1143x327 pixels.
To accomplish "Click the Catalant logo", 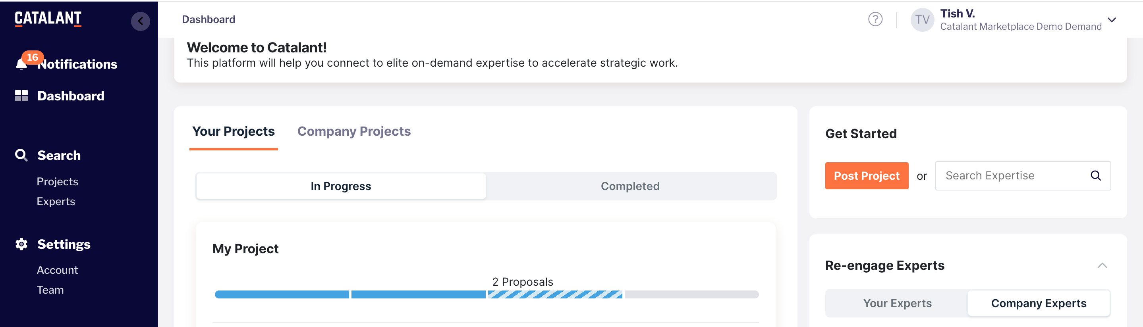I will pos(48,19).
